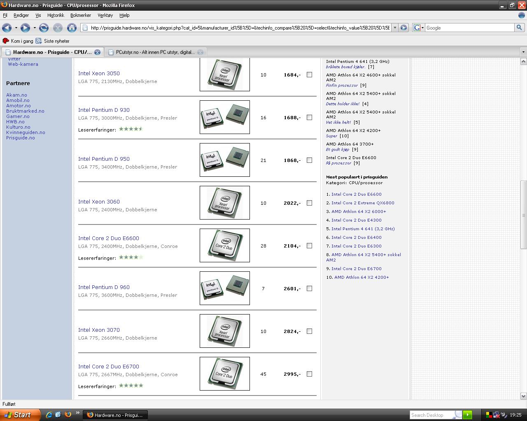Open the Bokmerker menu
The image size is (527, 421).
click(81, 15)
